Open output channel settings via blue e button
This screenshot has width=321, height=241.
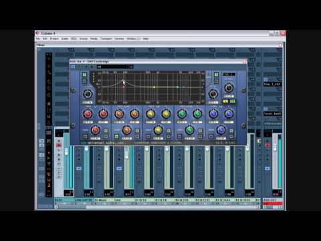[267, 169]
